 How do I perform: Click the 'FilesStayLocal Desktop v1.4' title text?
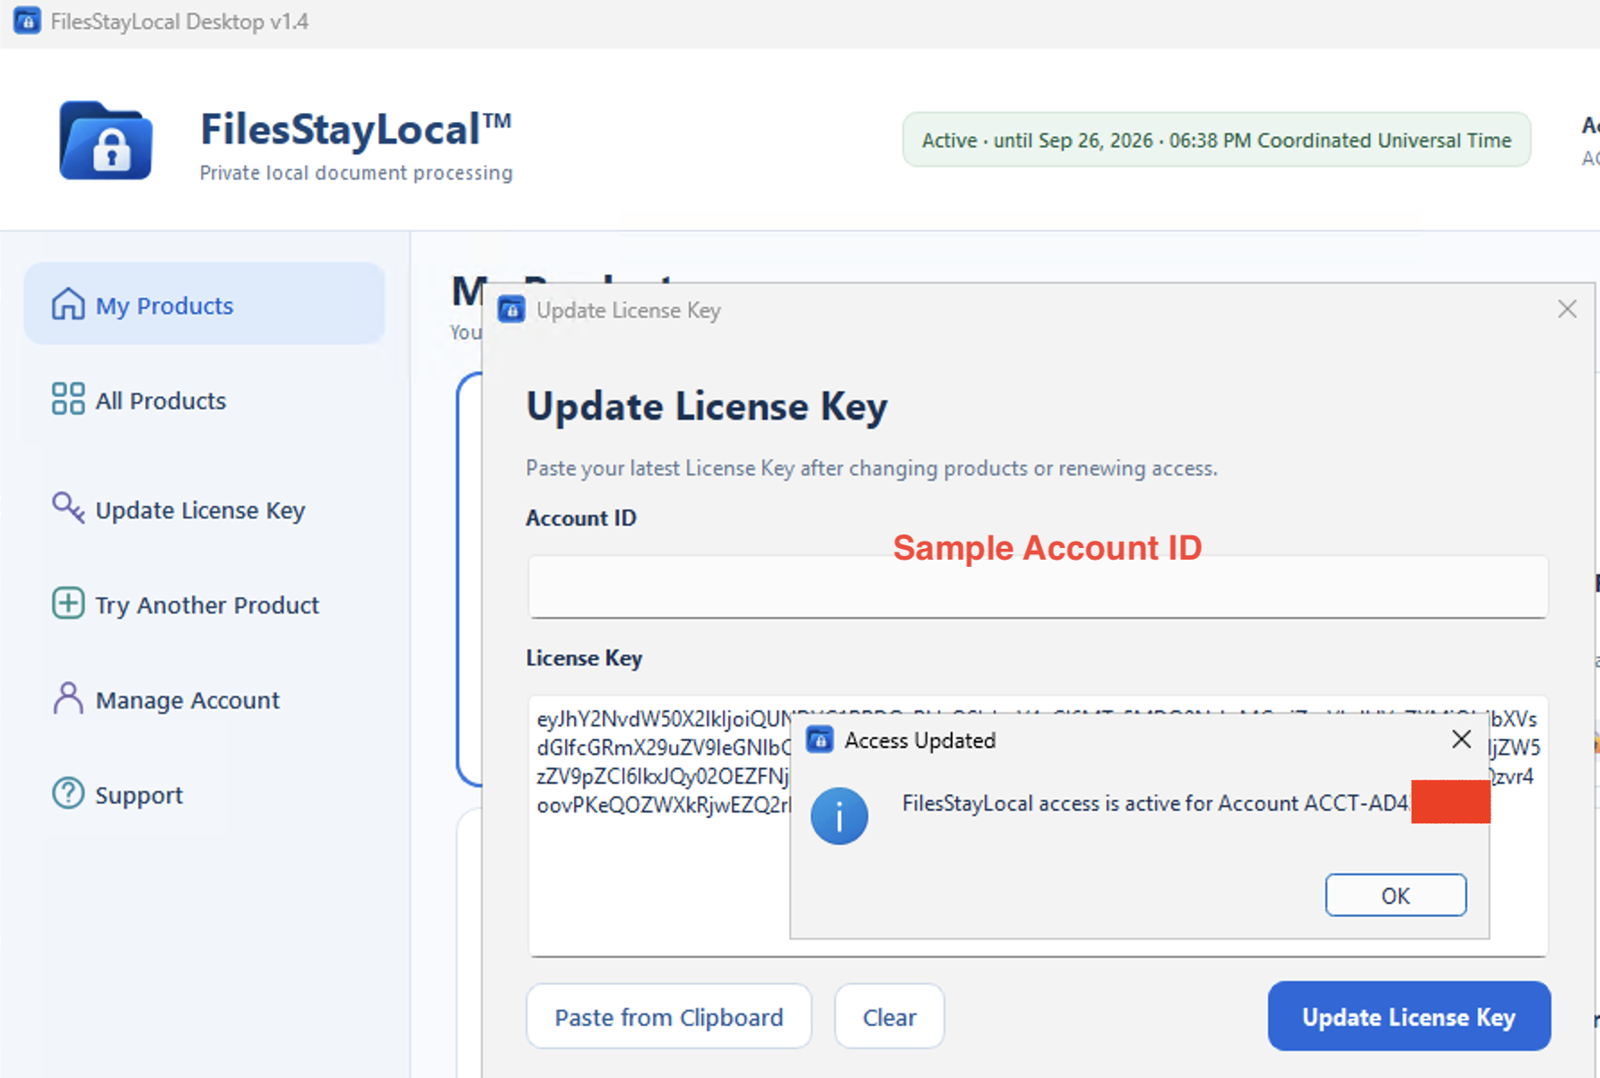coord(179,22)
